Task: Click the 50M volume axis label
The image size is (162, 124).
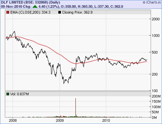Action: (x=155, y=112)
